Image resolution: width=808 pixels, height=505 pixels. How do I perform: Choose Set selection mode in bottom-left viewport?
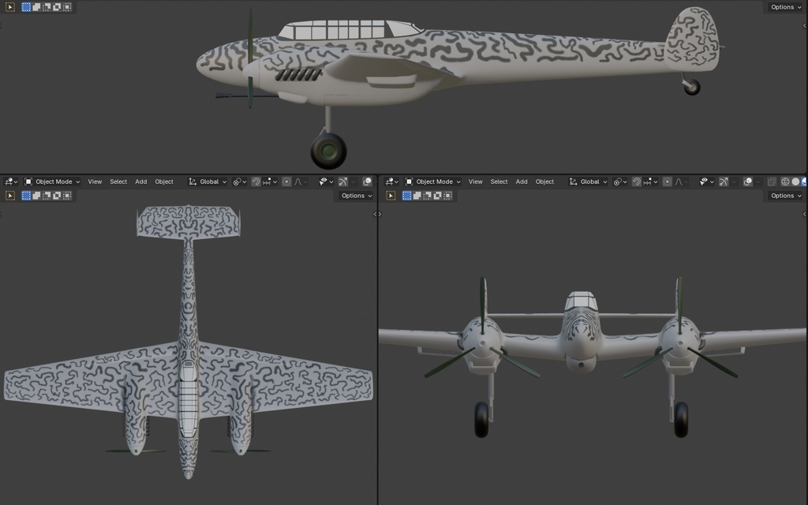(26, 196)
